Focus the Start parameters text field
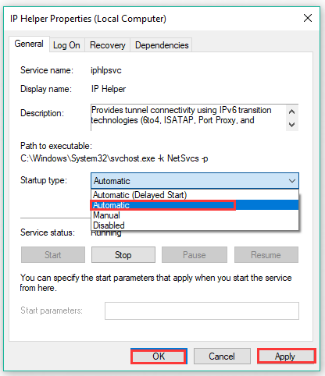 tap(202, 310)
